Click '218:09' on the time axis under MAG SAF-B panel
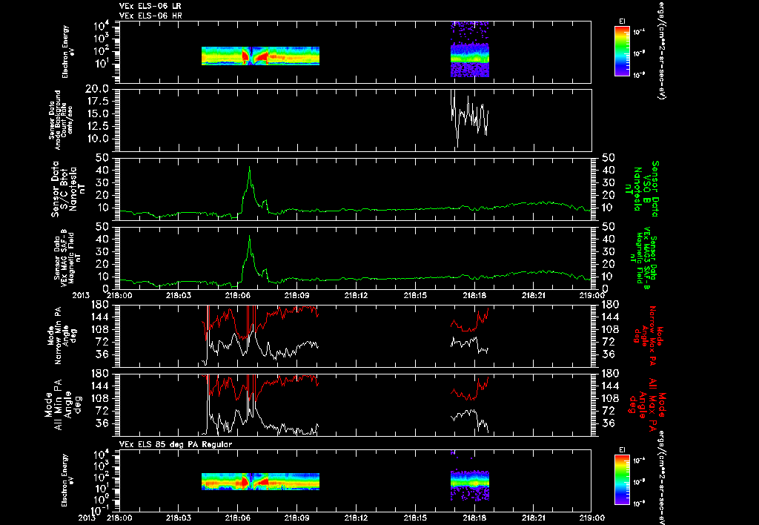The width and height of the screenshot is (759, 525). pyautogui.click(x=296, y=294)
